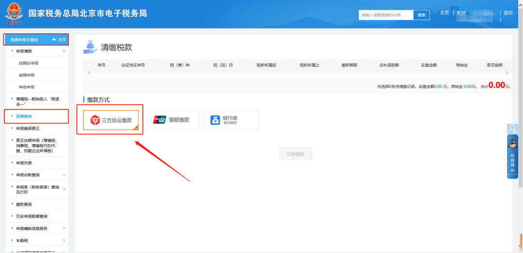This screenshot has height=253, width=523.
Task: Click the 税（品）目 column header
Action: tap(223, 65)
